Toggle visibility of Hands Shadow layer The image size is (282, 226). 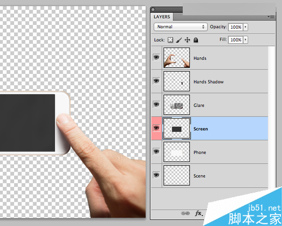(156, 81)
